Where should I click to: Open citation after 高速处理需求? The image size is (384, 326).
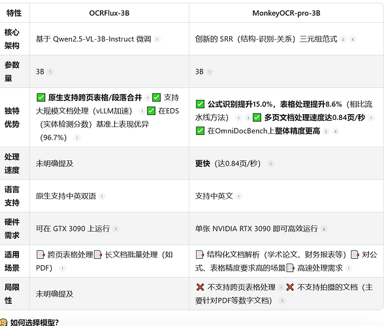tap(349, 268)
